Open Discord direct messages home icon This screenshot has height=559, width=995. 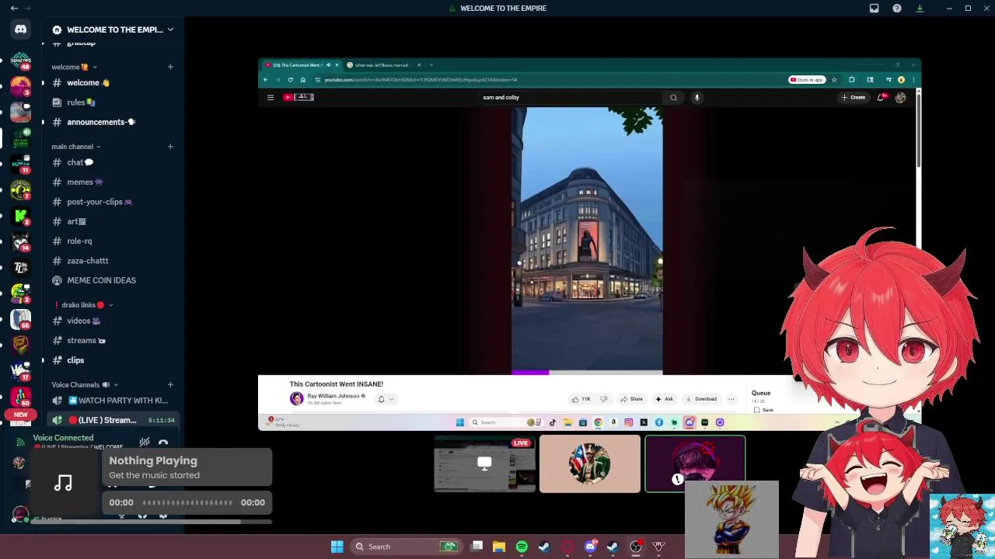pyautogui.click(x=21, y=30)
